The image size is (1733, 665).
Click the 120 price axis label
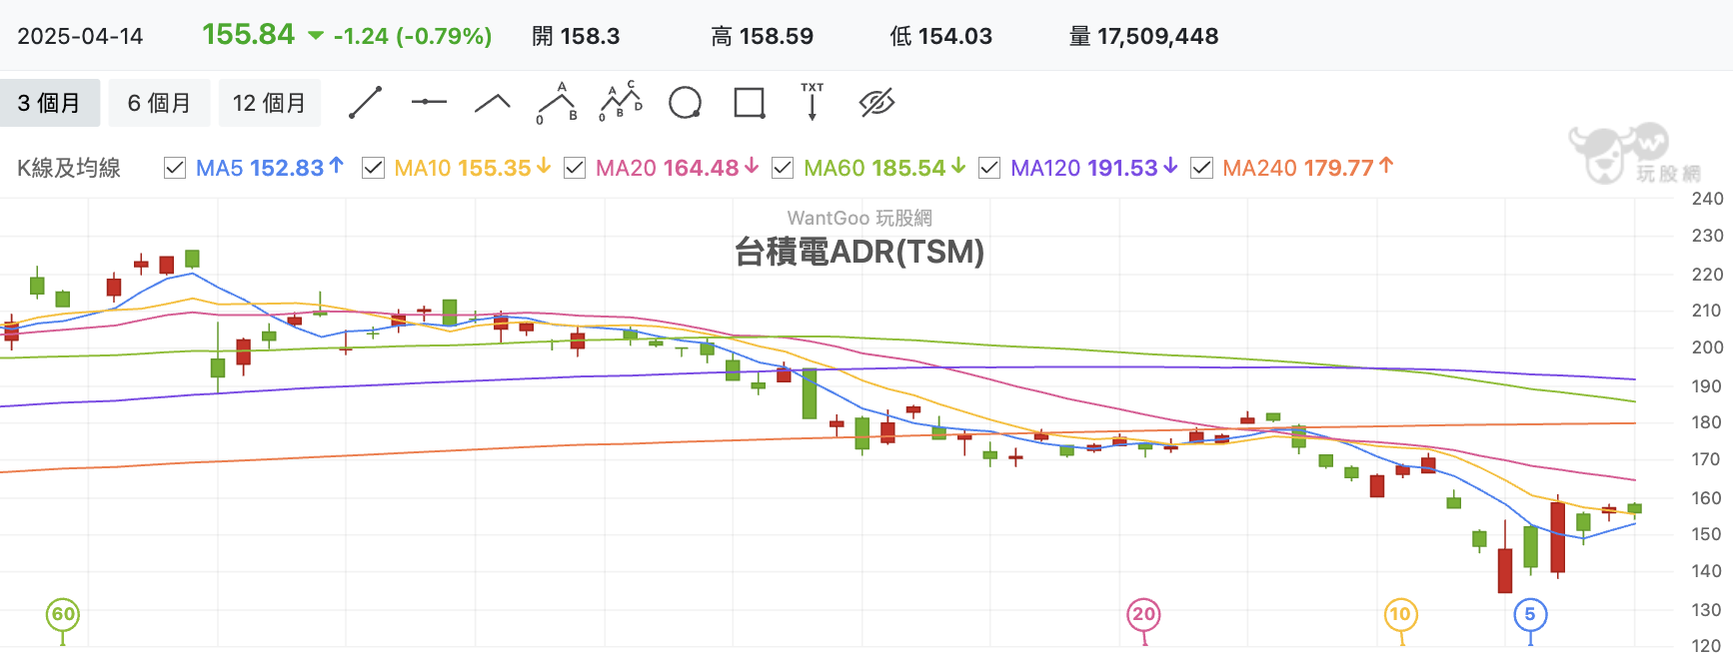(x=1707, y=646)
